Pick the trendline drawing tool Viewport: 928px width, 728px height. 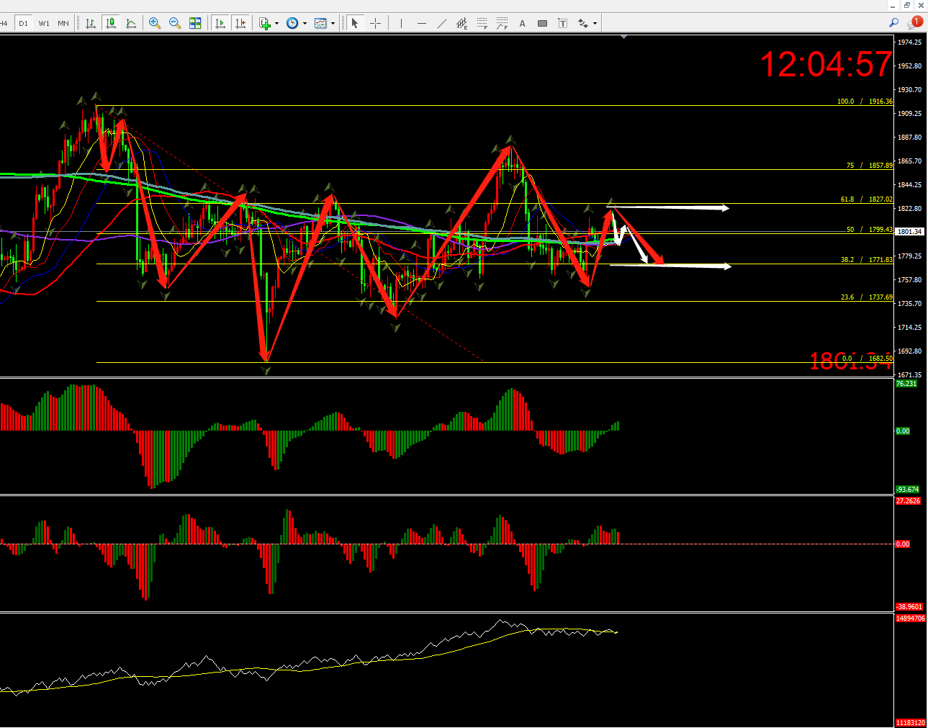pyautogui.click(x=442, y=23)
